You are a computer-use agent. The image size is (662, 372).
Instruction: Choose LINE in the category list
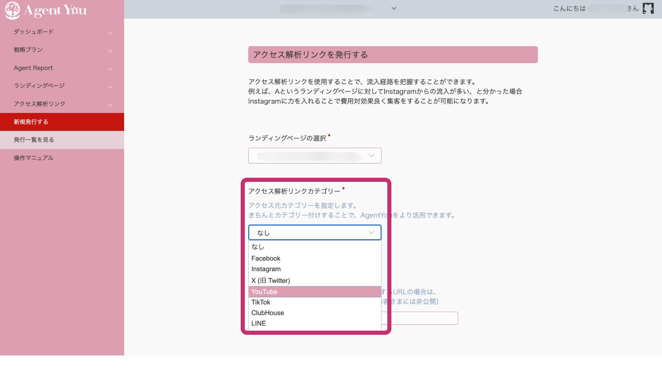click(x=315, y=323)
